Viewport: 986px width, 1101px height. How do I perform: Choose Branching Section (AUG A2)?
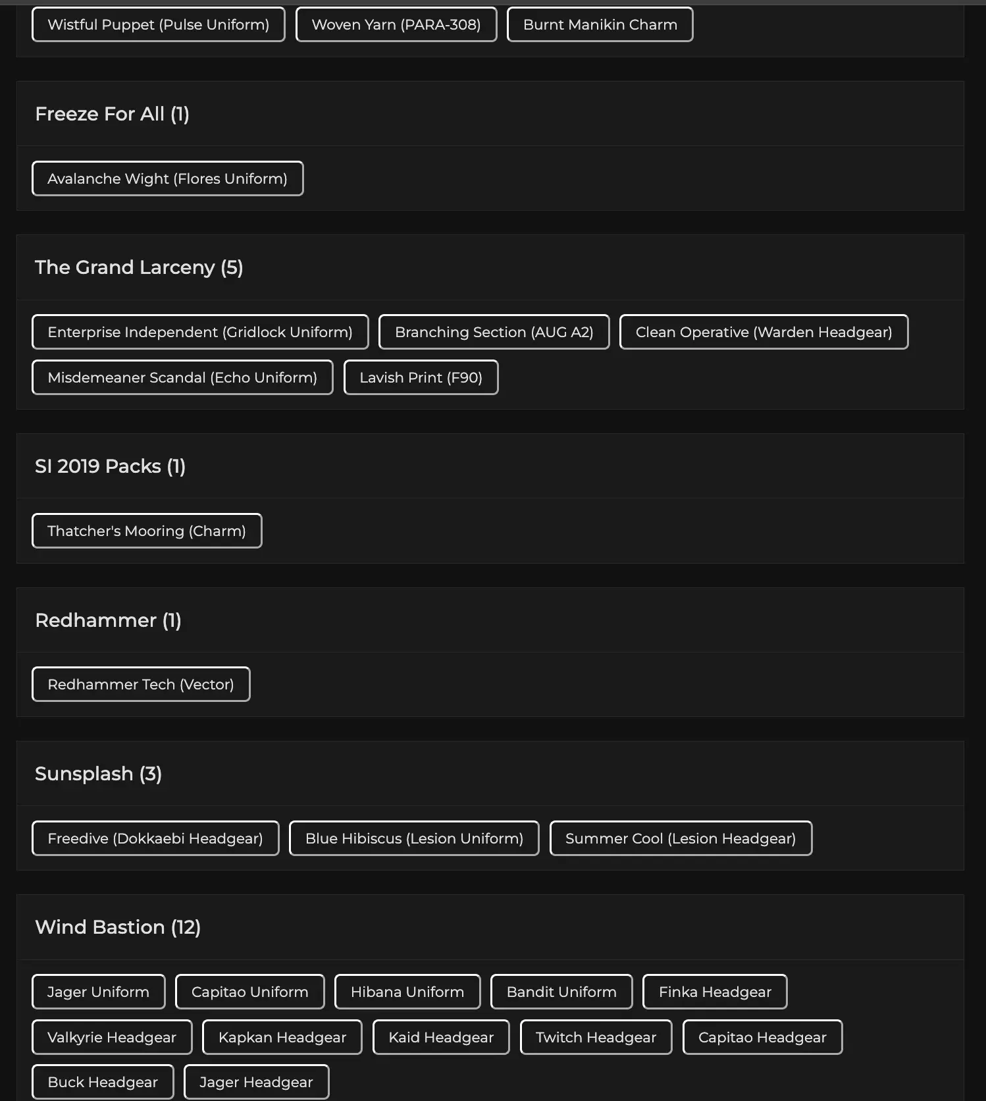(x=494, y=333)
